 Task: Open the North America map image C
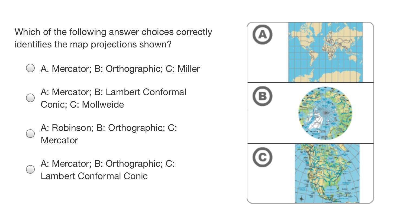click(x=327, y=173)
